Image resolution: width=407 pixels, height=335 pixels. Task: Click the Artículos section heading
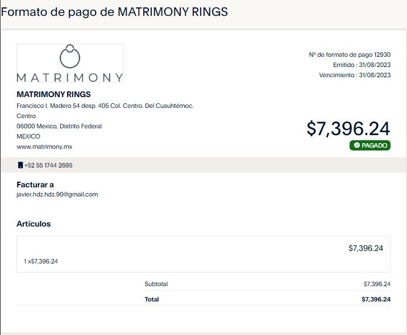tap(34, 224)
